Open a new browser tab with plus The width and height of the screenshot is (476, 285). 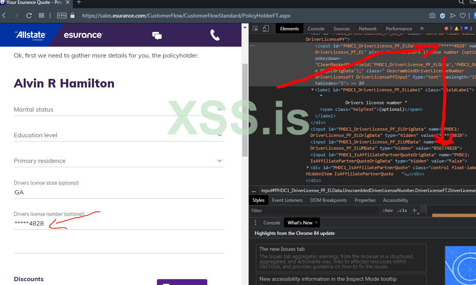pos(79,2)
